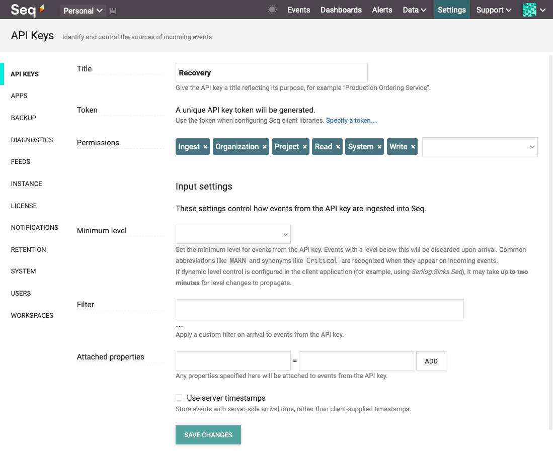This screenshot has width=553, height=459.
Task: Enable Use server timestamps checkbox
Action: (179, 398)
